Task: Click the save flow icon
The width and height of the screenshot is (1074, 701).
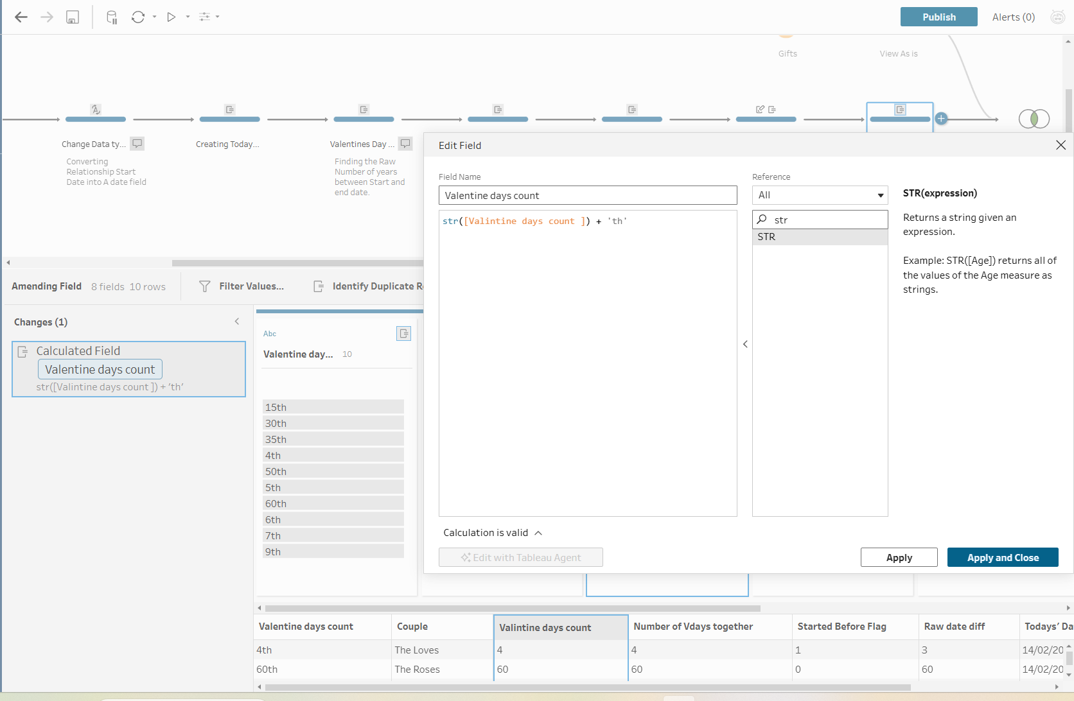Action: tap(73, 17)
